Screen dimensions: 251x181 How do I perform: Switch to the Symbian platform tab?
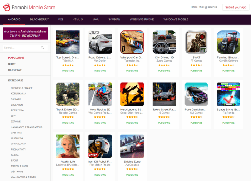(x=114, y=20)
